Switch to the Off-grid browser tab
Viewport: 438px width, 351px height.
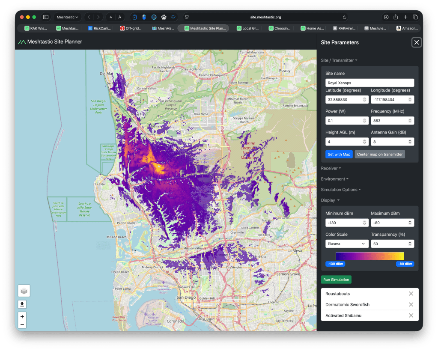coord(131,29)
